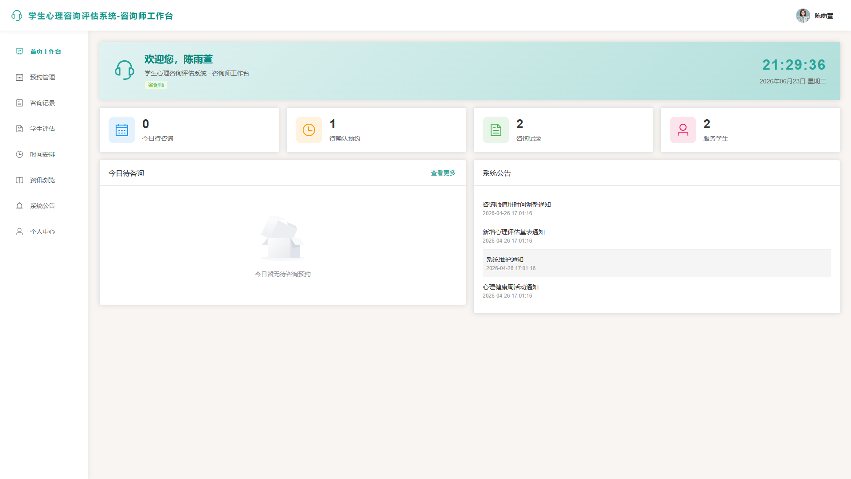The width and height of the screenshot is (851, 479).
Task: Click the 个人中心 user icon
Action: (x=20, y=232)
